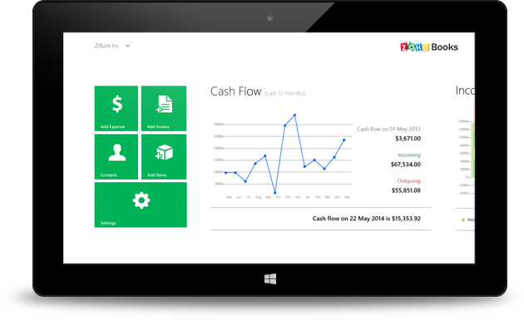Click the Zoho Books logo
Screen dimensions: 524x320
tap(429, 47)
